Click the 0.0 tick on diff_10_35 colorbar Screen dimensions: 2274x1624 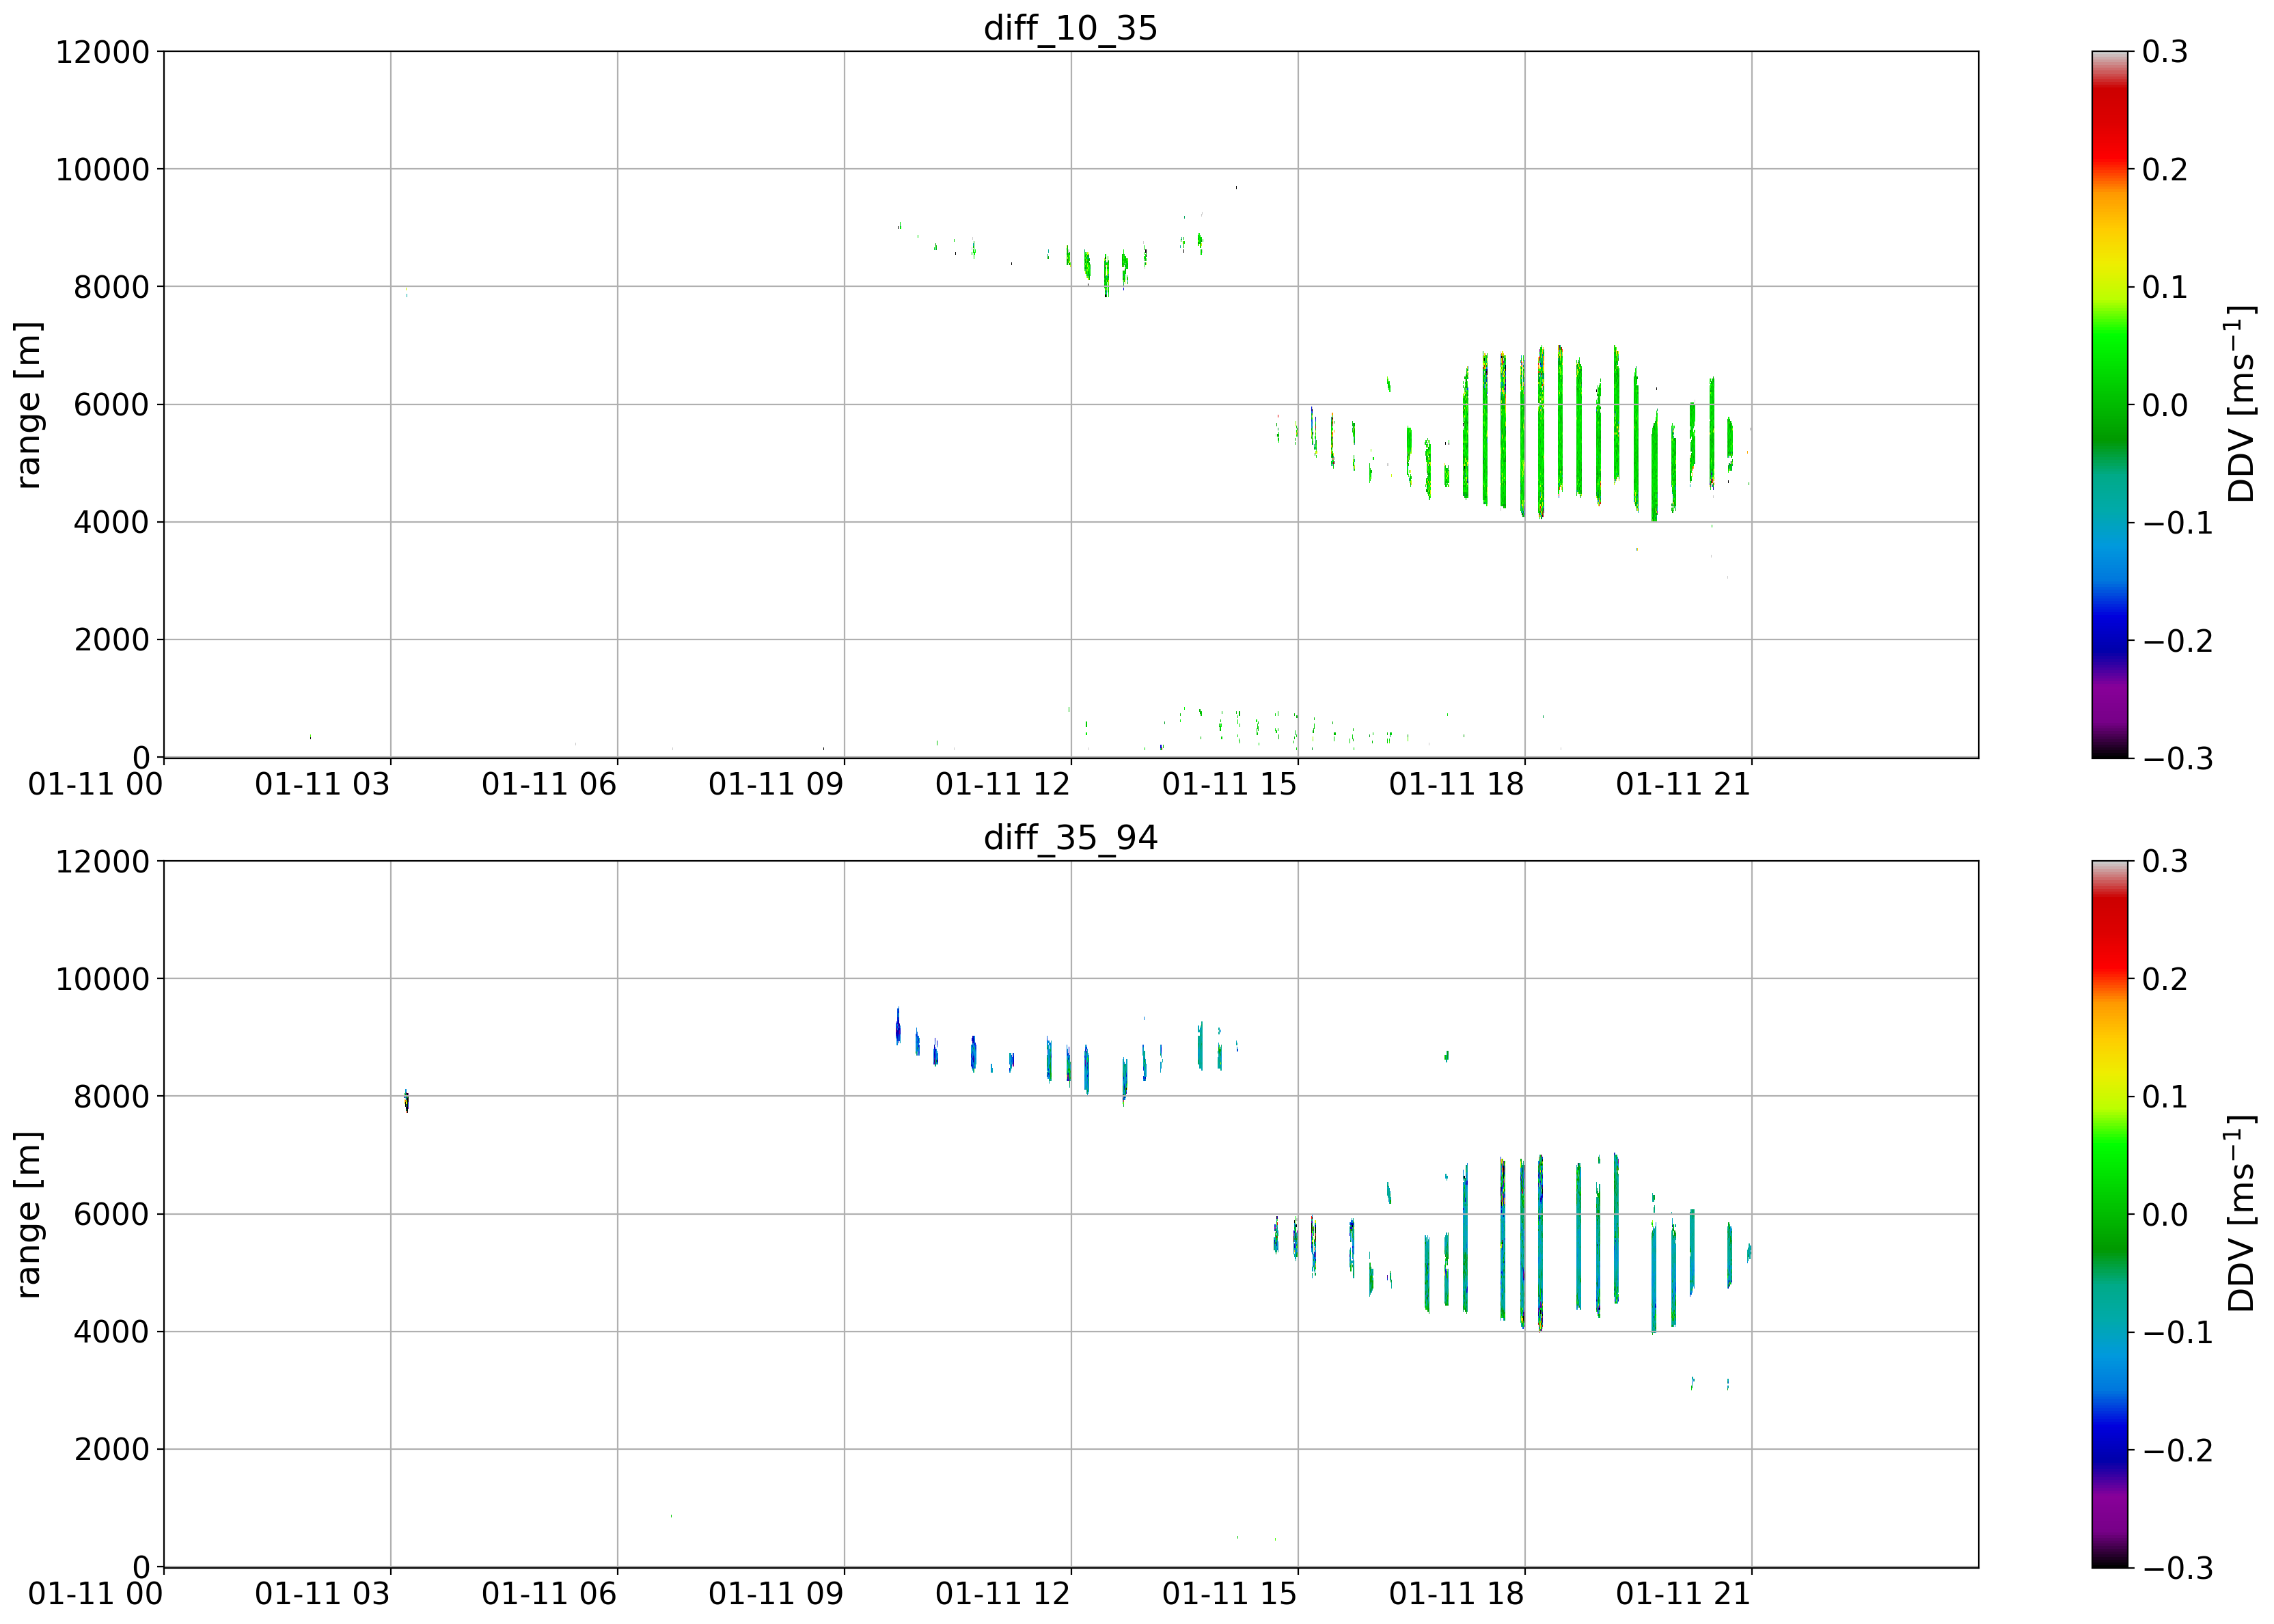[2165, 405]
